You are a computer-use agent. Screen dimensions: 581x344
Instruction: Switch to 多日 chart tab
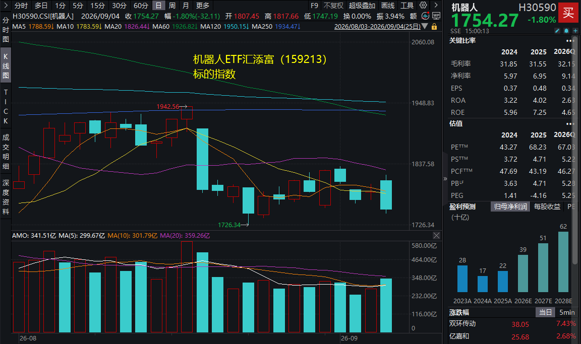click(41, 6)
